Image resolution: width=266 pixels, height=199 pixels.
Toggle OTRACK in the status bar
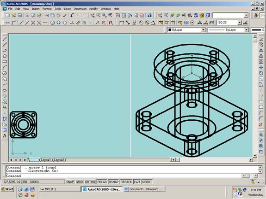126,182
